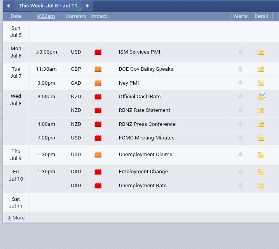Toggle alert bell for Unemployment Claims

point(241,155)
